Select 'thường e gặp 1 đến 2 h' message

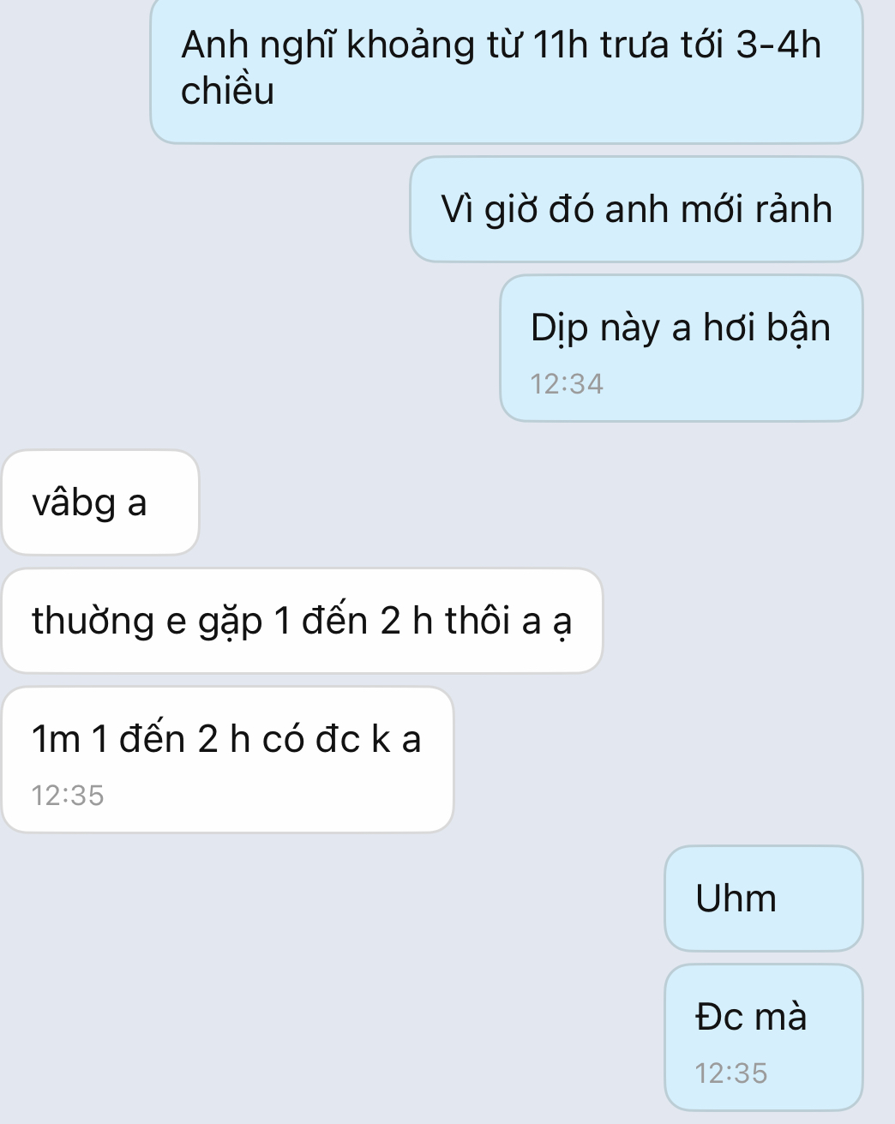303,621
